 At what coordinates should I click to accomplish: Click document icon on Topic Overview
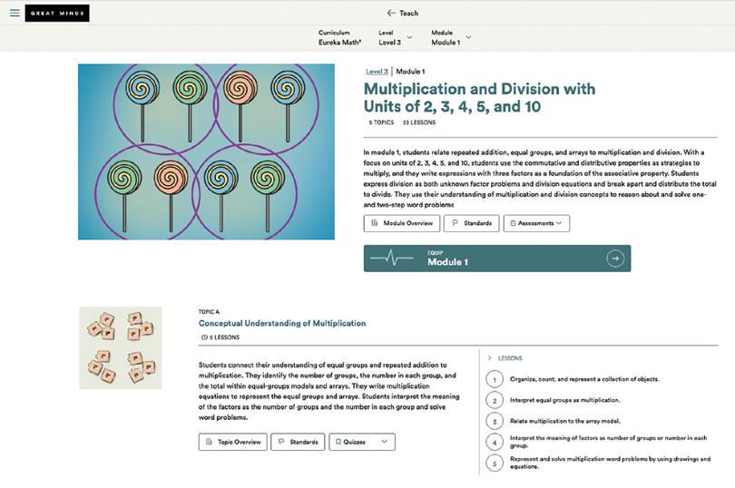tap(209, 442)
